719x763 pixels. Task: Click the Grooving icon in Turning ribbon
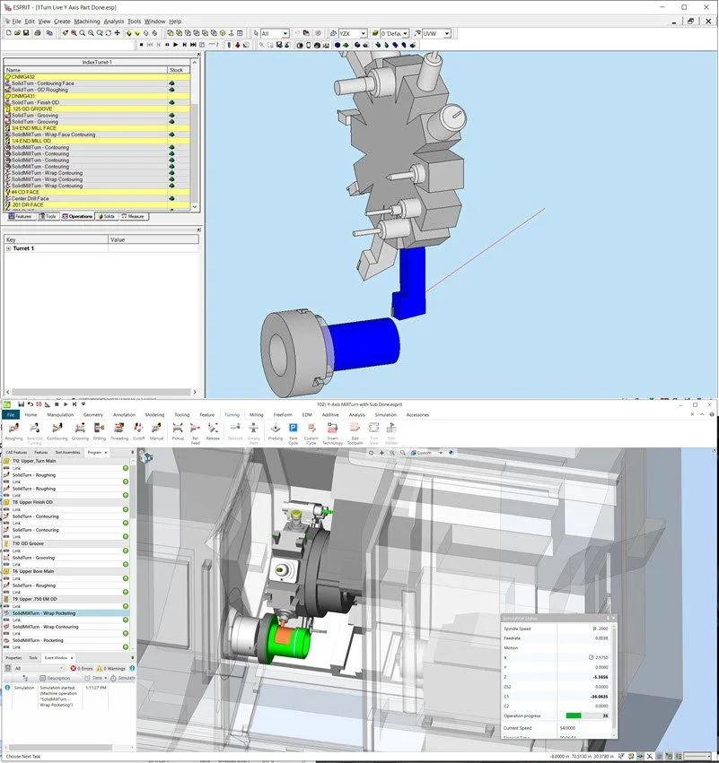(80, 431)
